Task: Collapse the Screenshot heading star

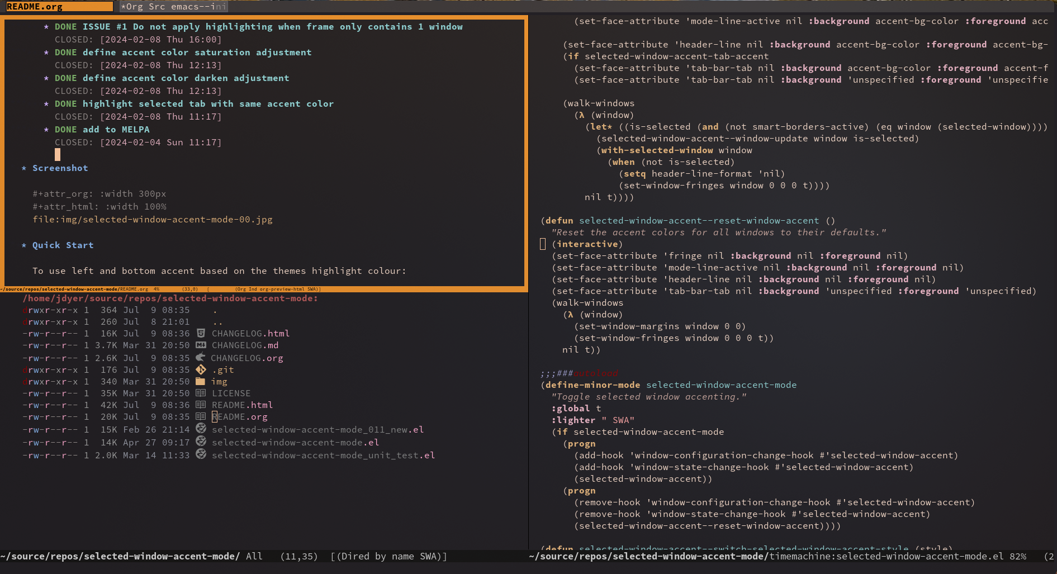Action: coord(24,168)
